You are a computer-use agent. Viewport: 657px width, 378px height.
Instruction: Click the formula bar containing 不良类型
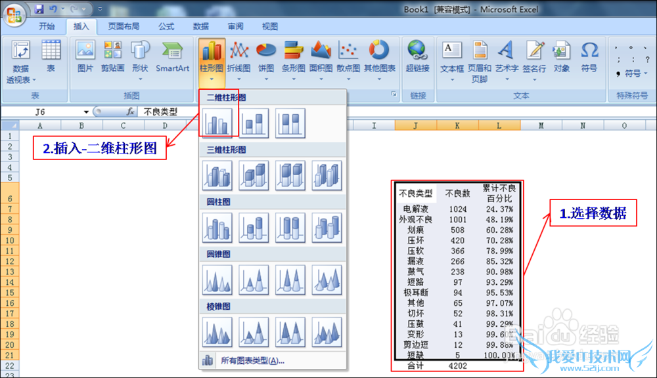tap(398, 112)
